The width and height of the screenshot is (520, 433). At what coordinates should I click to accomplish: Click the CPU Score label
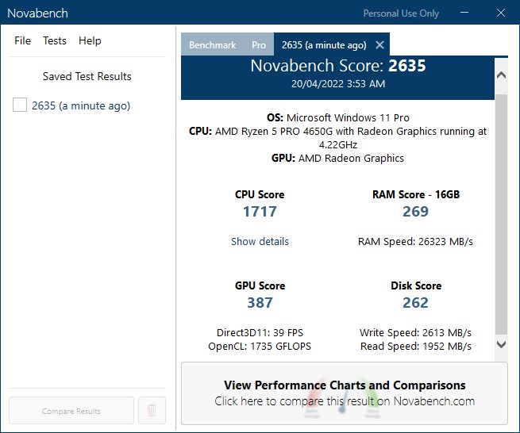tap(260, 194)
